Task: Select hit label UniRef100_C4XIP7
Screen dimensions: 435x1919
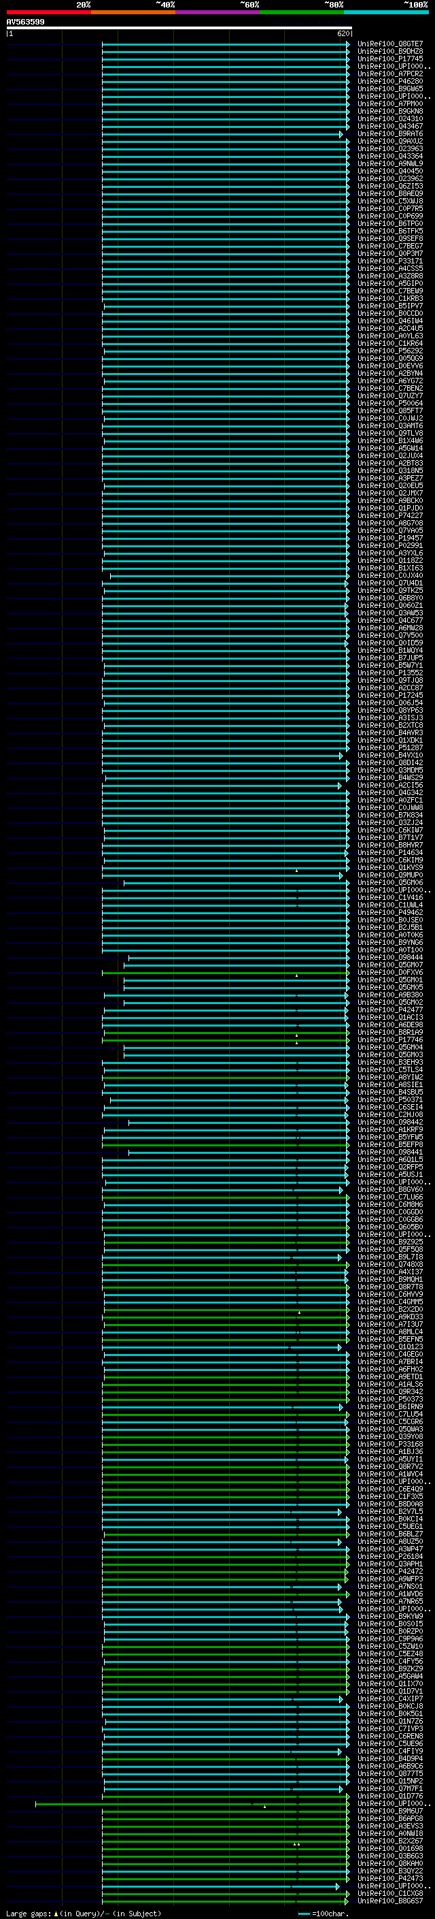Action: (x=390, y=1699)
